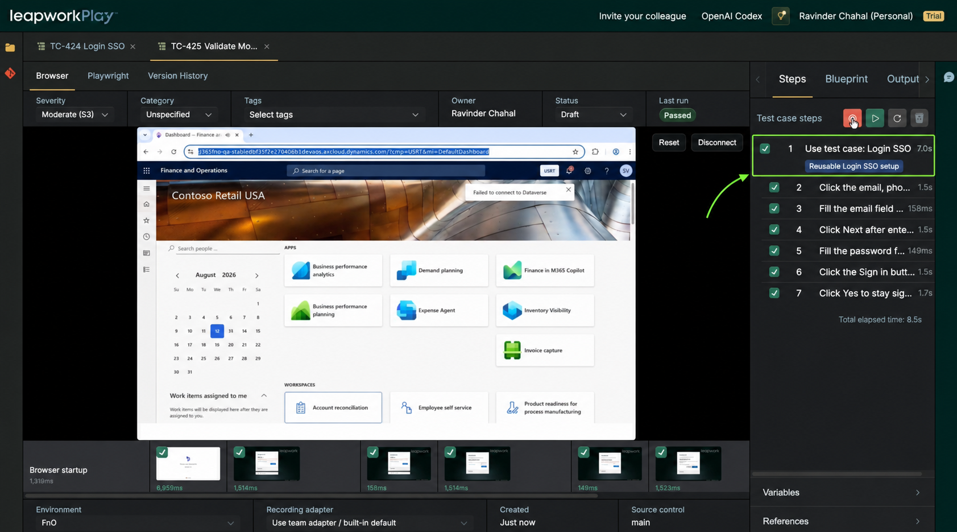
Task: Click the Reset button
Action: (669, 143)
